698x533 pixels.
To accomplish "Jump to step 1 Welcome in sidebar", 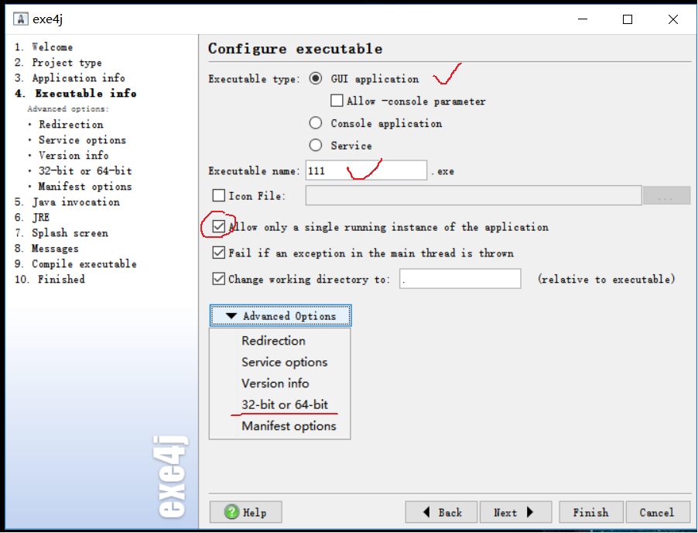I will tap(43, 46).
